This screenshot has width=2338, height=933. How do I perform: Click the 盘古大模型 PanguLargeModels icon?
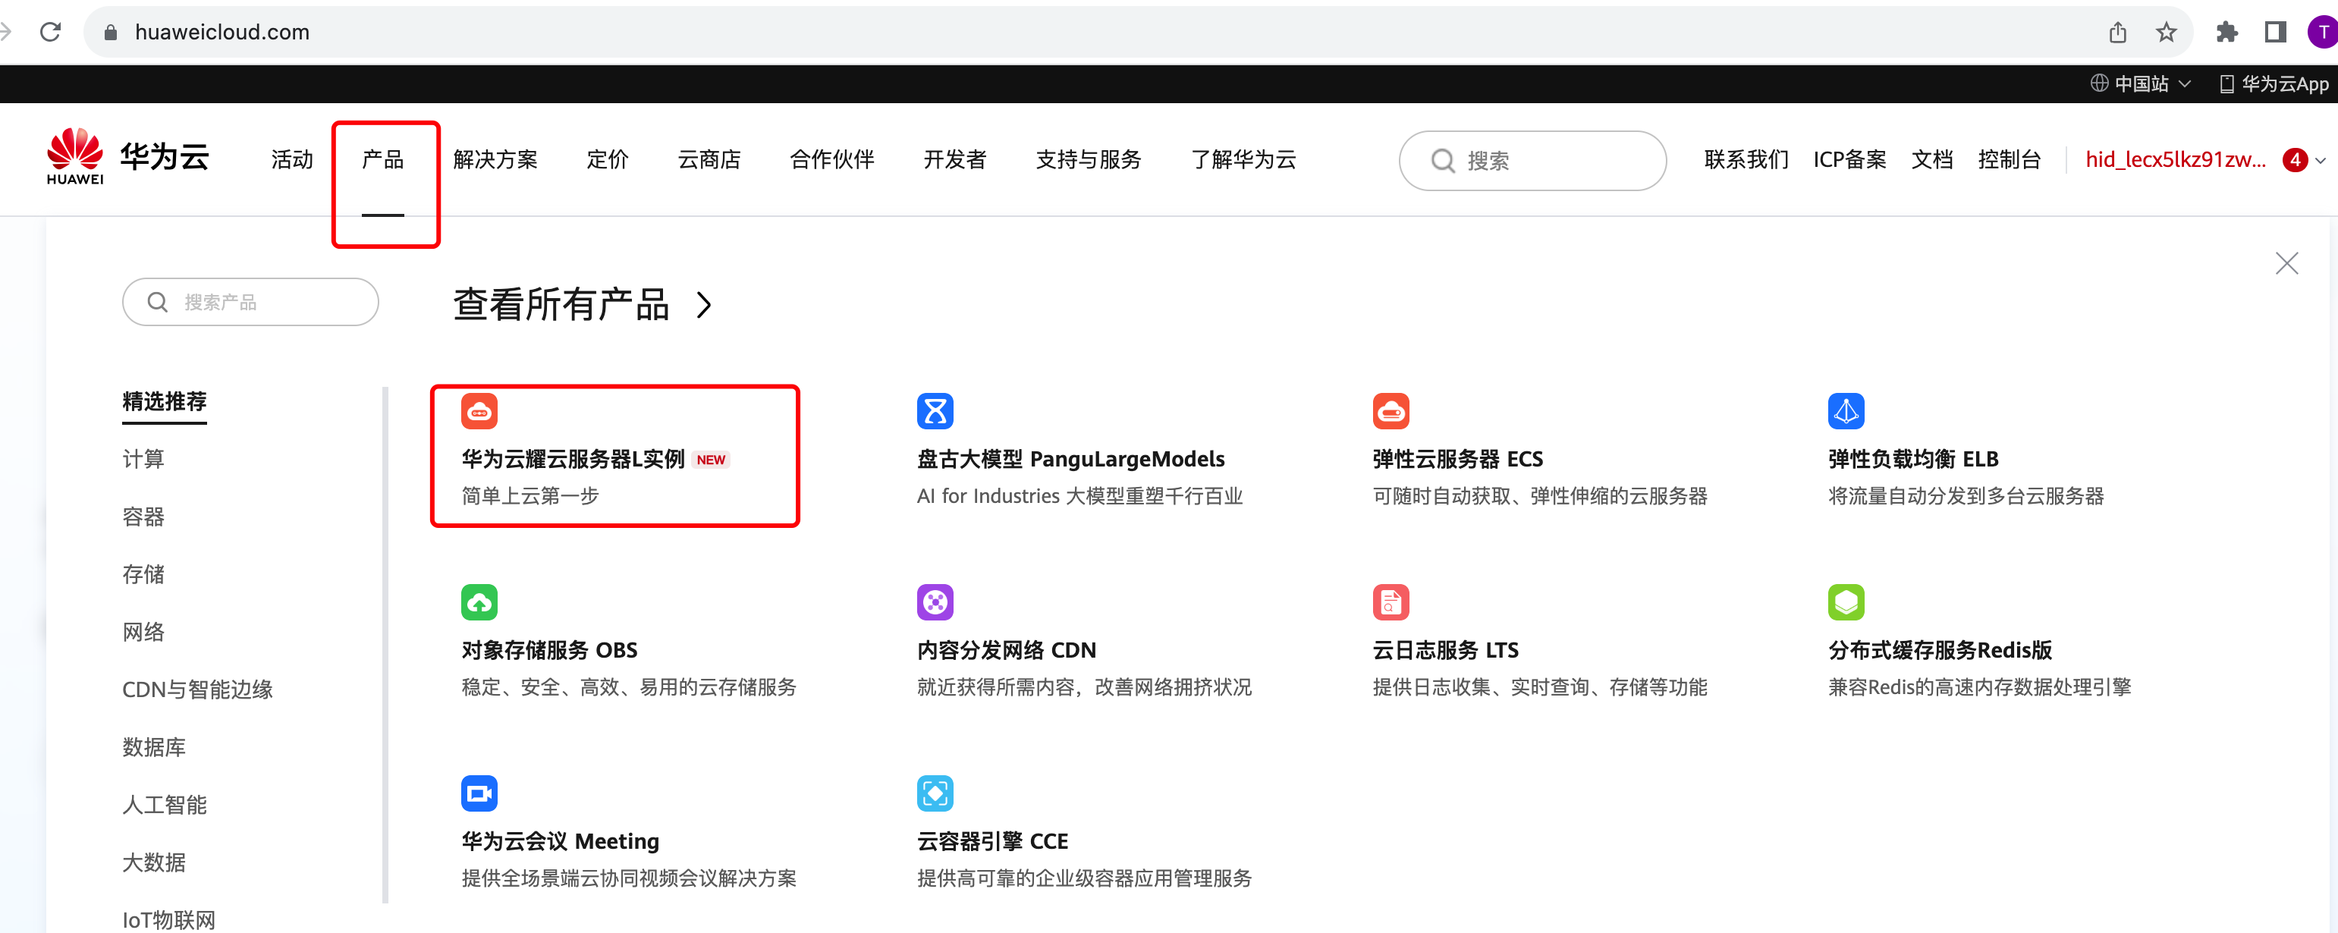point(935,411)
